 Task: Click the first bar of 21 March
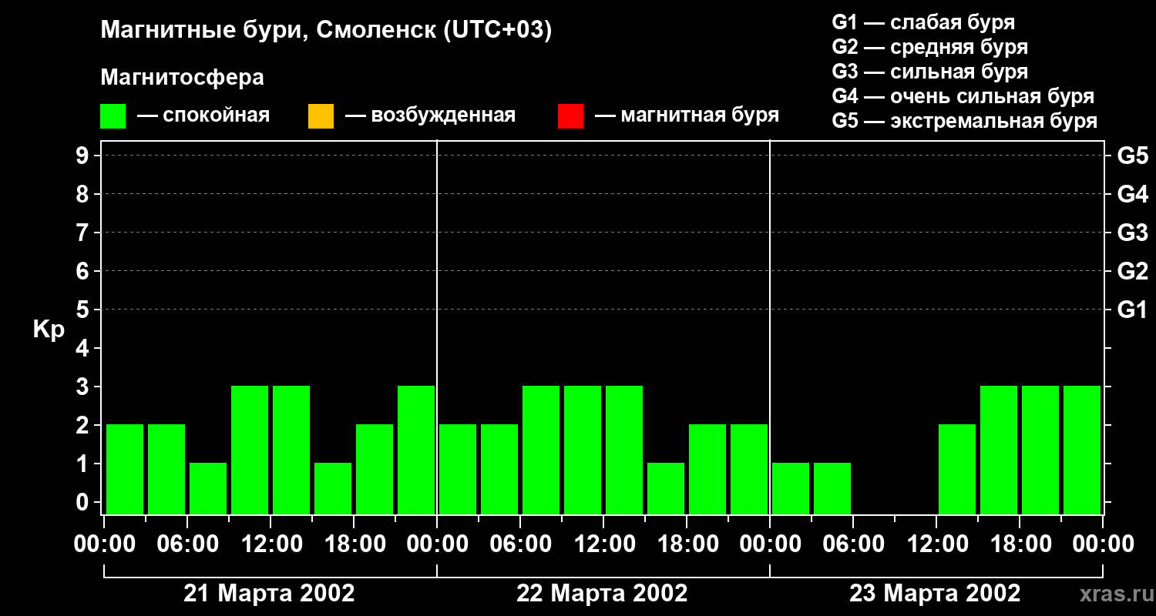pos(125,469)
